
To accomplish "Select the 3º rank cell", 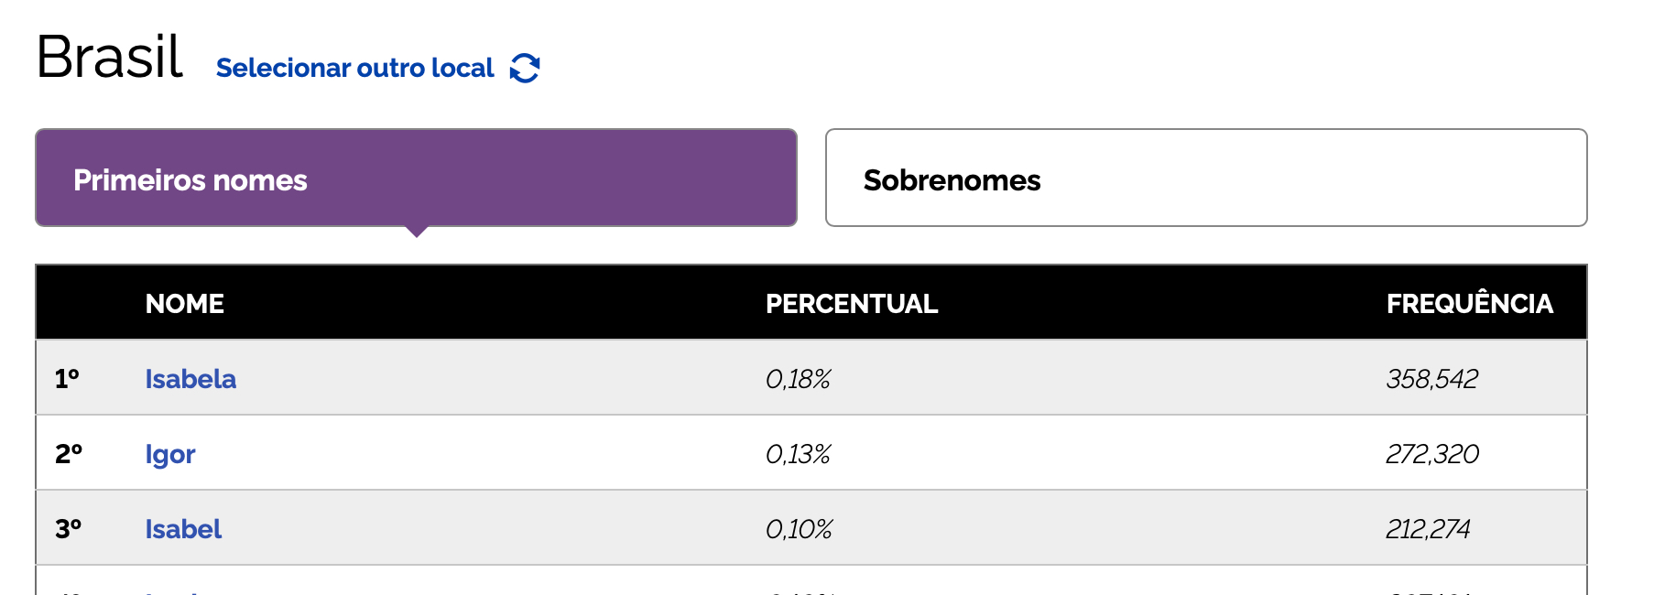I will (x=69, y=529).
